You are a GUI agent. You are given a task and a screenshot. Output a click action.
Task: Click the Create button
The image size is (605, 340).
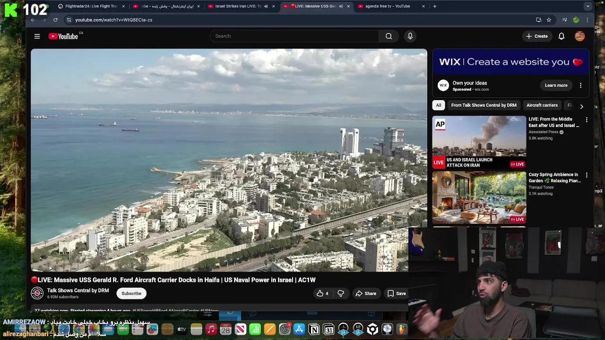pos(536,36)
